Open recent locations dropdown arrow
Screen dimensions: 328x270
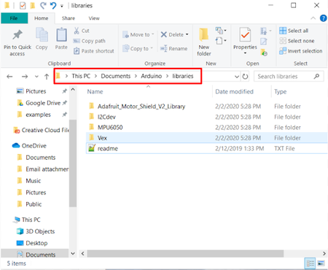pyautogui.click(x=36, y=77)
